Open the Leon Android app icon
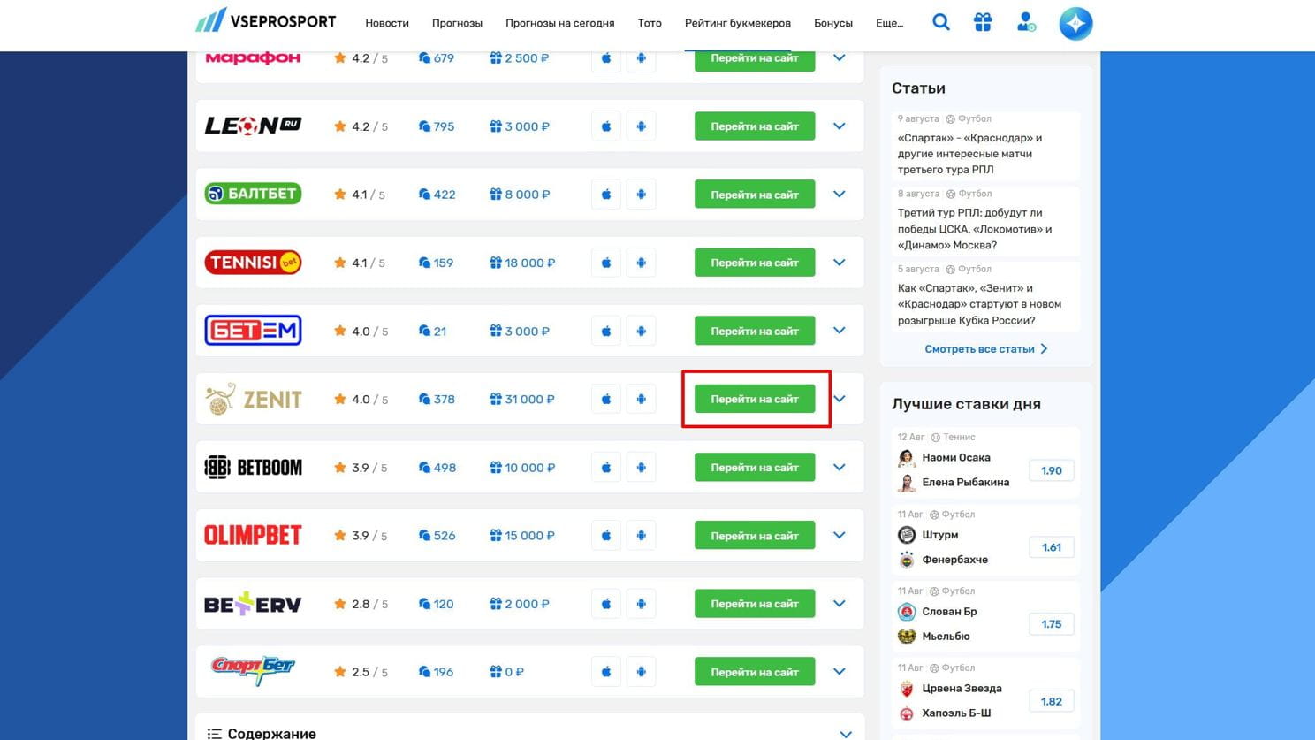 642,126
